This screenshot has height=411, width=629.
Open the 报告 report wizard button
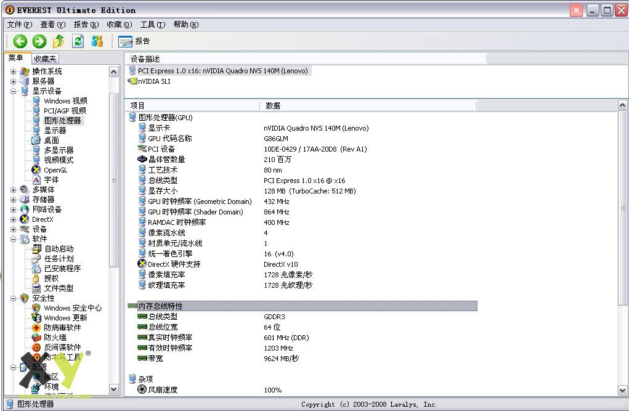pos(134,41)
